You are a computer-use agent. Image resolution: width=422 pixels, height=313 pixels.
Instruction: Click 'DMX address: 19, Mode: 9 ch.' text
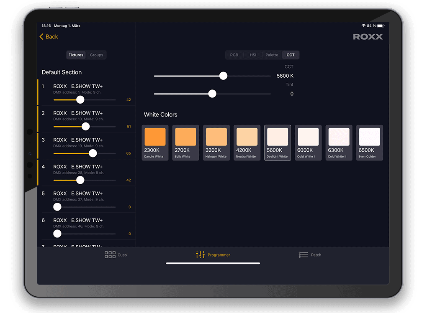coord(78,146)
